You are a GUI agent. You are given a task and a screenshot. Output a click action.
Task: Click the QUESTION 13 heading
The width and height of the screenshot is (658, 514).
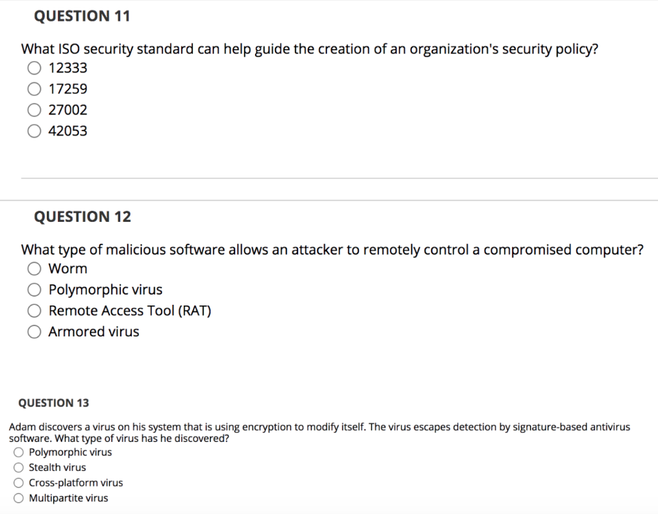tap(53, 403)
